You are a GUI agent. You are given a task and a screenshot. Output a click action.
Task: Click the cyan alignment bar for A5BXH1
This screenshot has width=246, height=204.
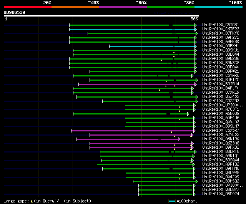coord(152,46)
